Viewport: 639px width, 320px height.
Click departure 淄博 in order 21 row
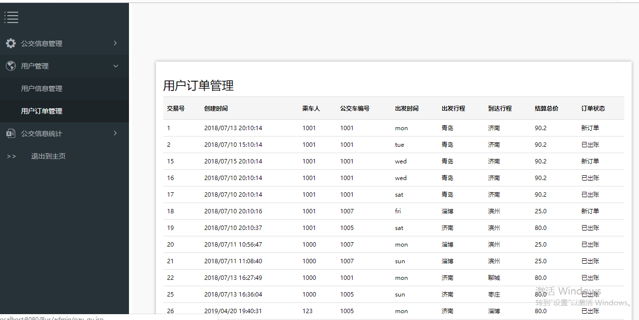tap(447, 261)
